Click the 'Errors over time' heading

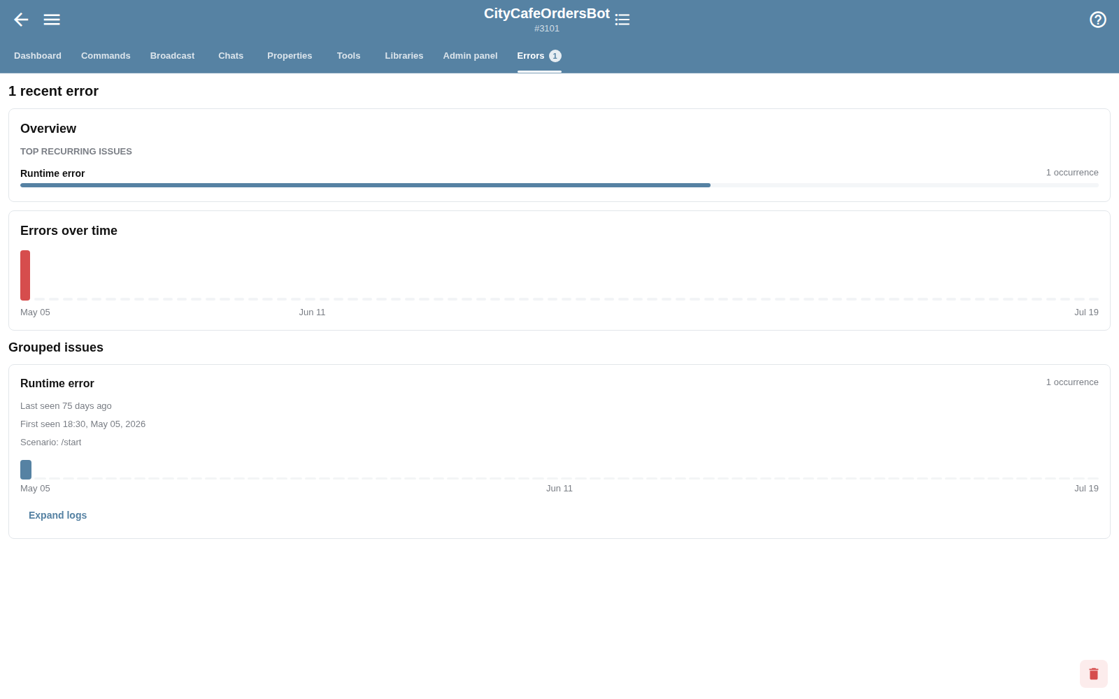69,231
